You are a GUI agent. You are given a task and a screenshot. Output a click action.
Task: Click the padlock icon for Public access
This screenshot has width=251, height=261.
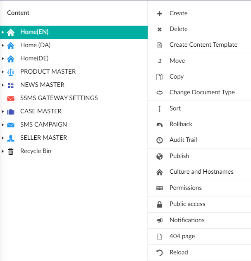pyautogui.click(x=160, y=204)
